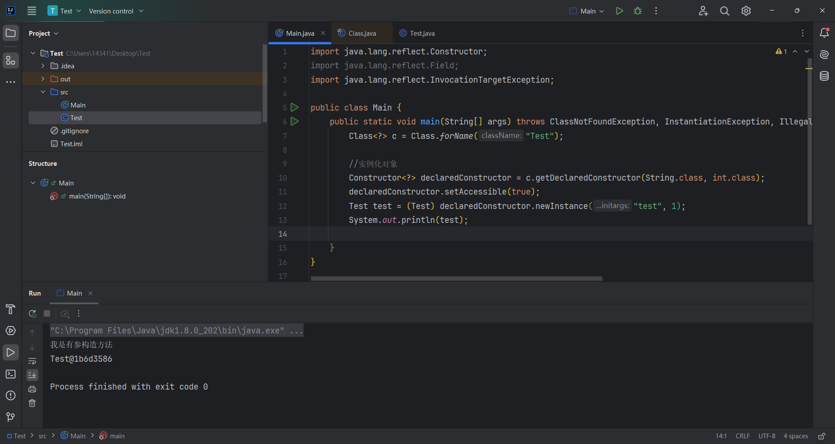Open the Main run configuration dropdown
Viewport: 835px width, 444px height.
(587, 11)
